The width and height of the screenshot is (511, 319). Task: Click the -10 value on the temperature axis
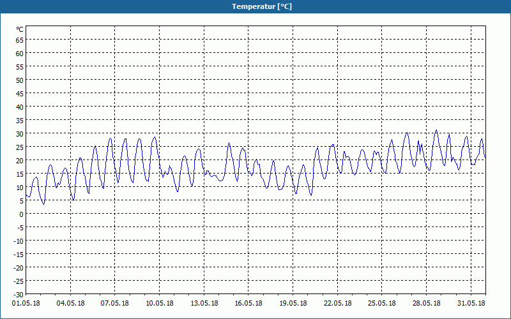[19, 241]
